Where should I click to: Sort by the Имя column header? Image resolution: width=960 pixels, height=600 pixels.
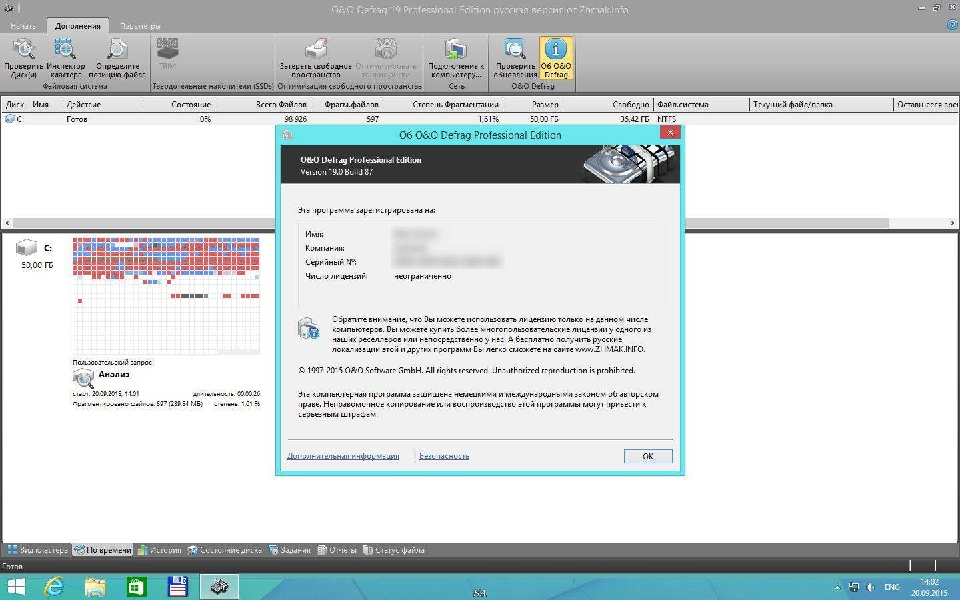(x=46, y=105)
